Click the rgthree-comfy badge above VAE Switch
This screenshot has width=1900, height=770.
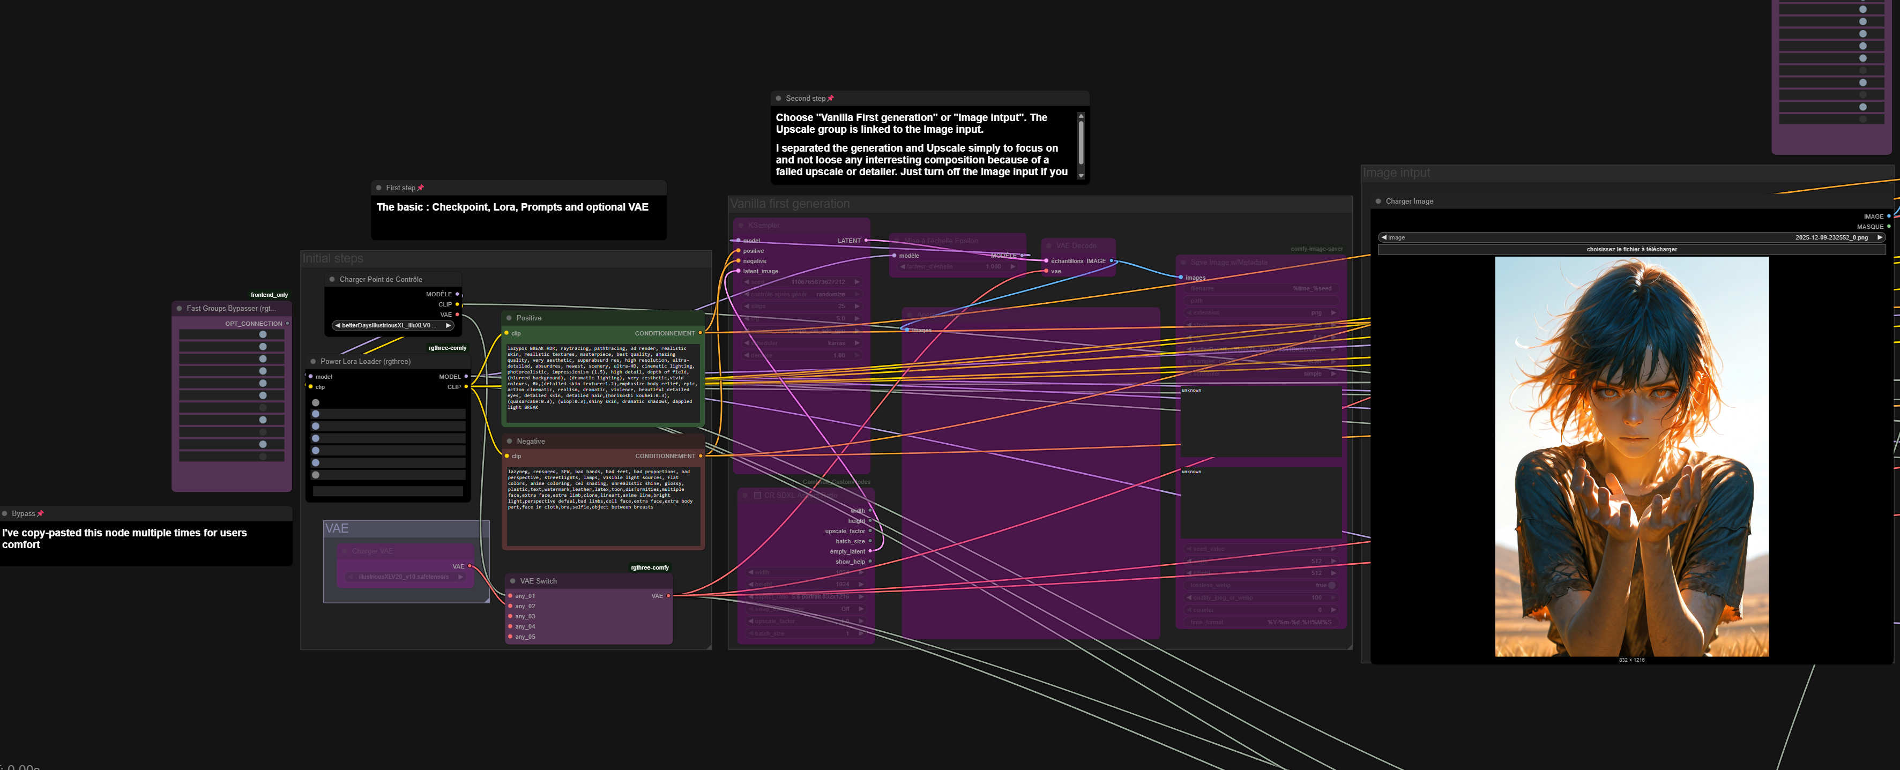click(649, 567)
